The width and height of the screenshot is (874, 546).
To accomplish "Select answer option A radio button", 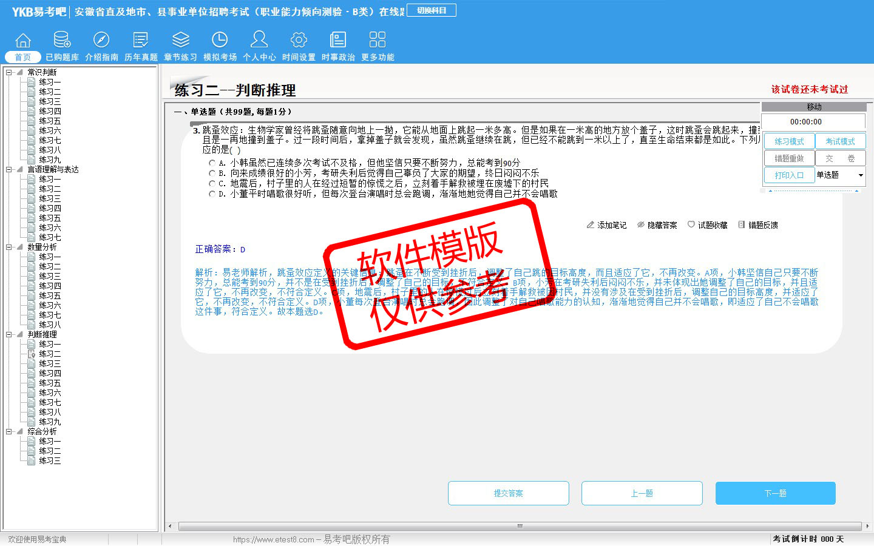I will click(212, 163).
